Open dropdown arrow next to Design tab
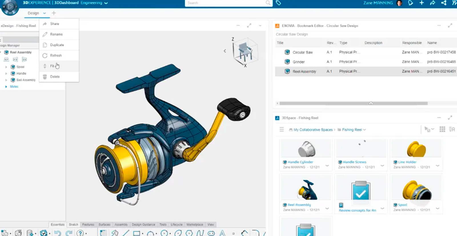This screenshot has height=236, width=457. [x=45, y=13]
